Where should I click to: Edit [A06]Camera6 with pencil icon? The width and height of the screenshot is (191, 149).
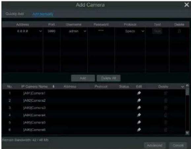(139, 130)
